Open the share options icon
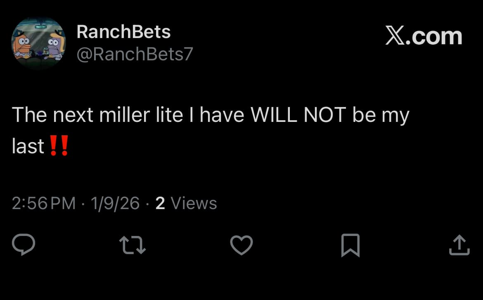Screen dimensions: 483x300 coord(459,245)
